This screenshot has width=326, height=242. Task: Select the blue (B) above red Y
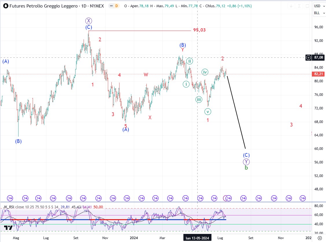point(183,45)
